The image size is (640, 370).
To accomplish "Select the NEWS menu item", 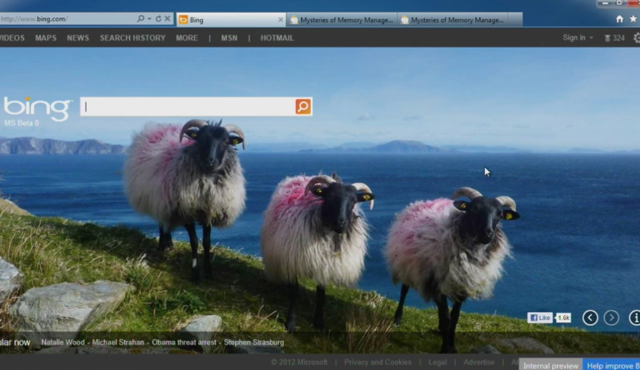I will click(x=78, y=38).
